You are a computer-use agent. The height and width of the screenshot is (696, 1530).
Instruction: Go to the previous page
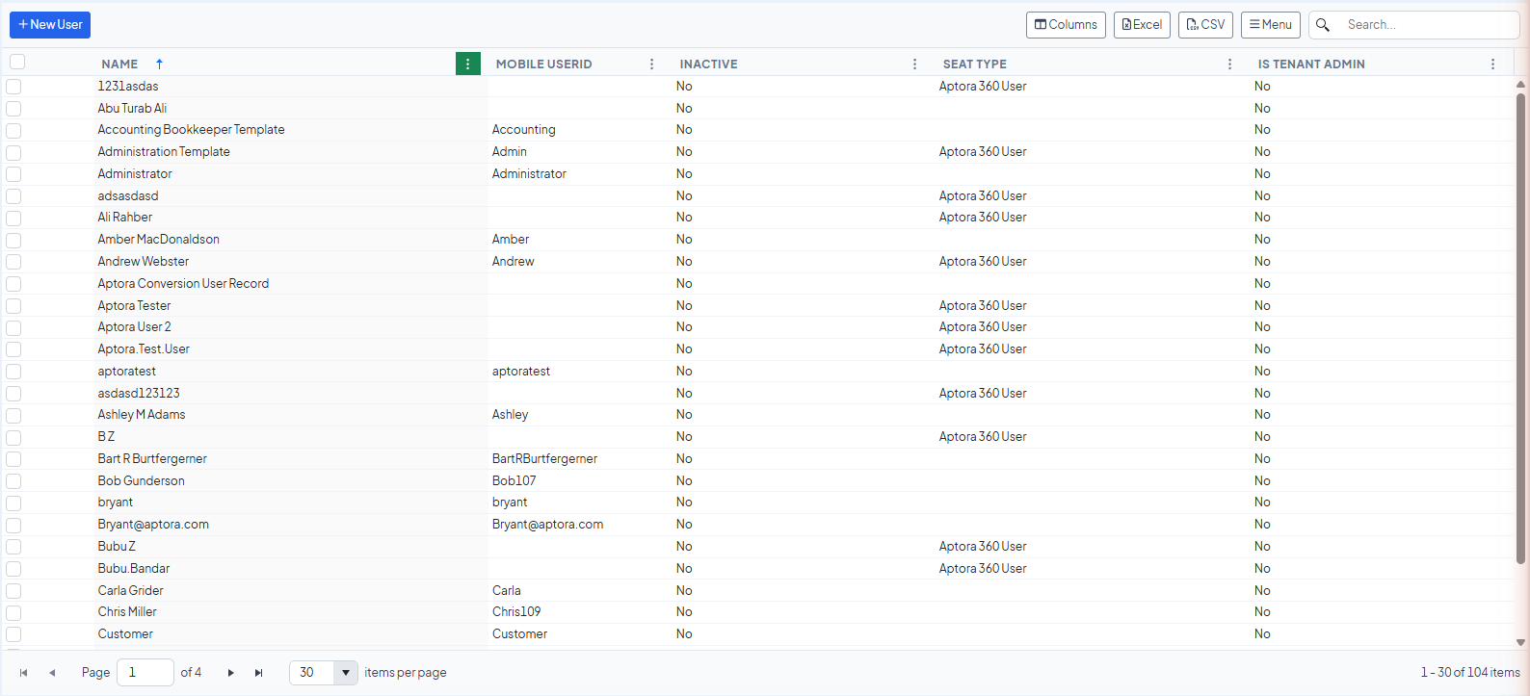tap(52, 673)
